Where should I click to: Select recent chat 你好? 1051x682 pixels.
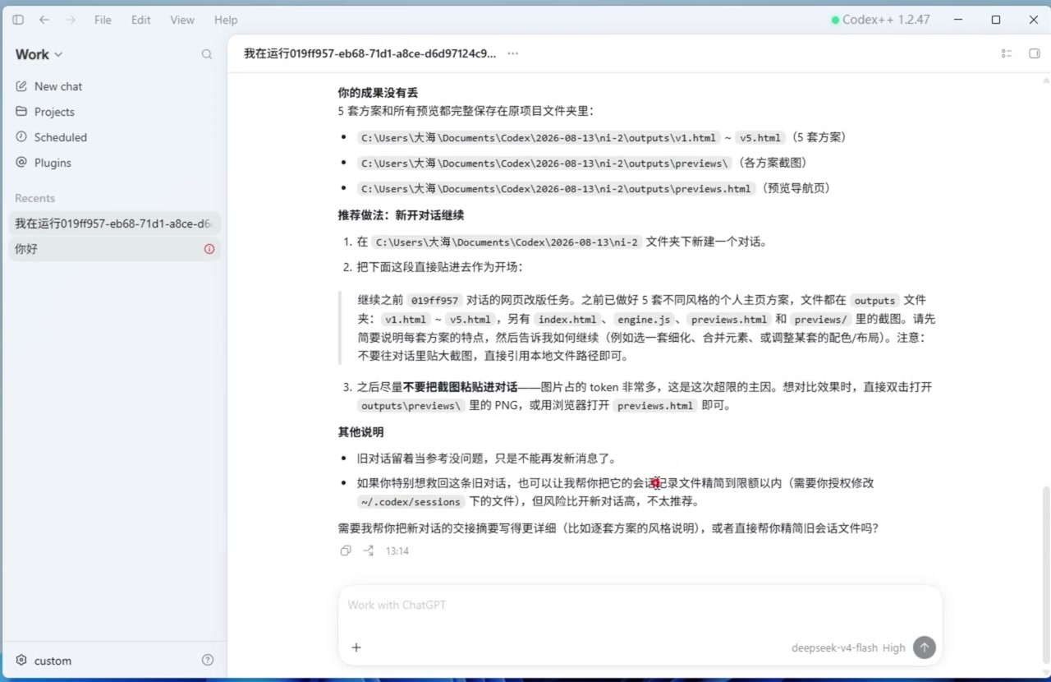point(115,249)
